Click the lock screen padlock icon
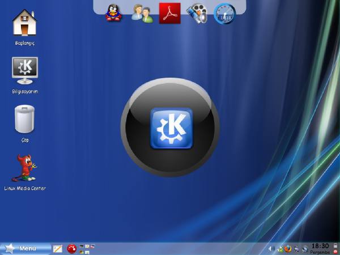 pos(335,246)
